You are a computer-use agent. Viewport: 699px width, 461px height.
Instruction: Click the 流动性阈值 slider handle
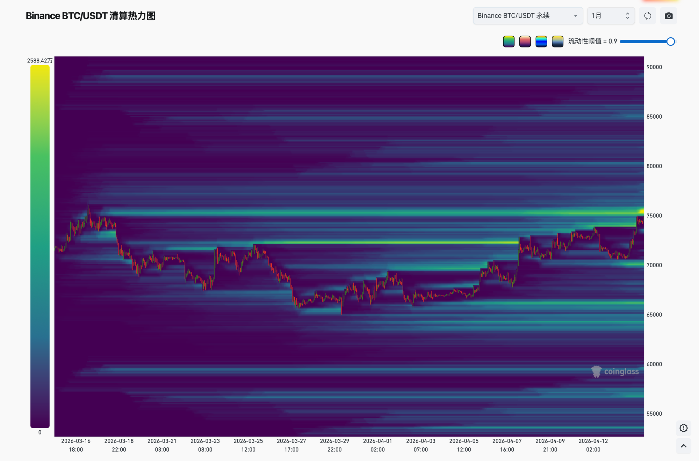[x=670, y=42]
